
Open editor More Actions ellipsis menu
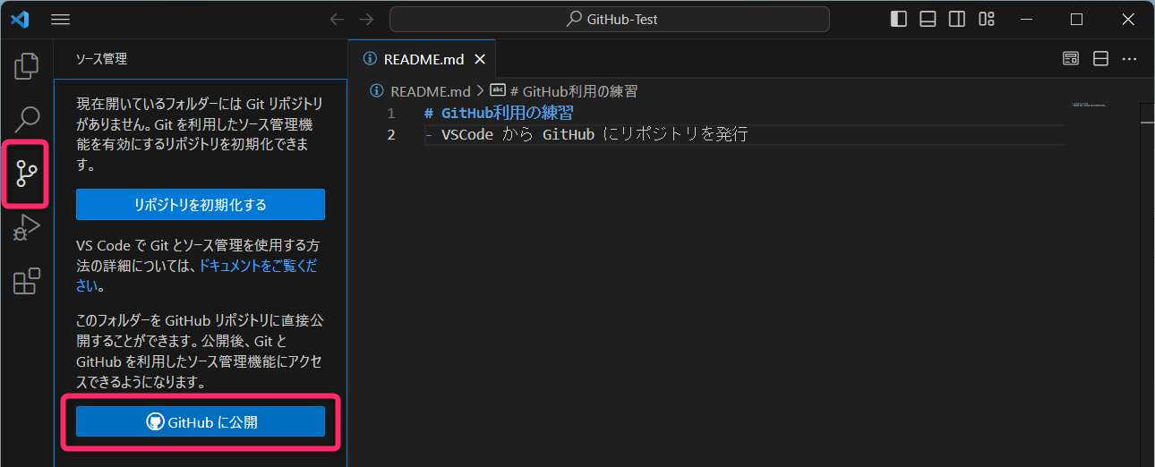click(x=1130, y=59)
